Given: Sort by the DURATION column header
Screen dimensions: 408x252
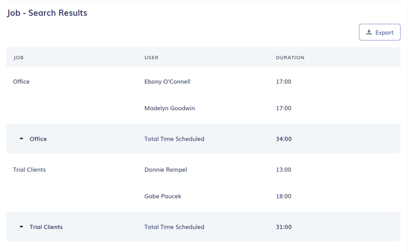Looking at the screenshot, I should [x=290, y=58].
